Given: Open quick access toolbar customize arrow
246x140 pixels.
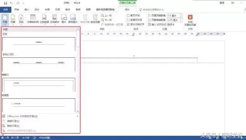Looking at the screenshot, I should (23, 3).
